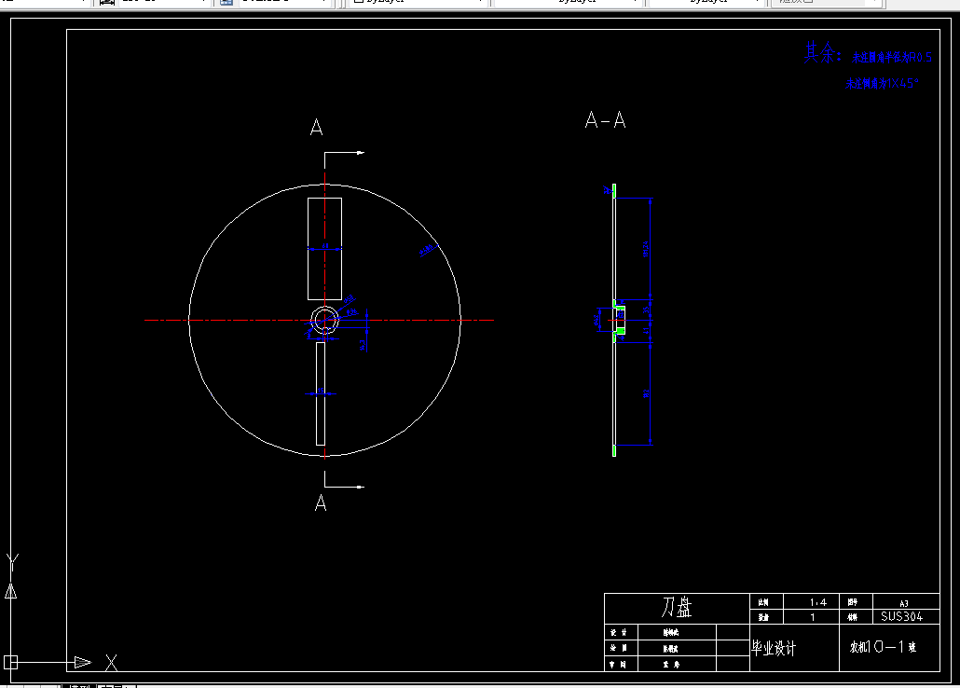Select the note ending in R0.5
This screenshot has height=688, width=960.
pyautogui.click(x=892, y=58)
